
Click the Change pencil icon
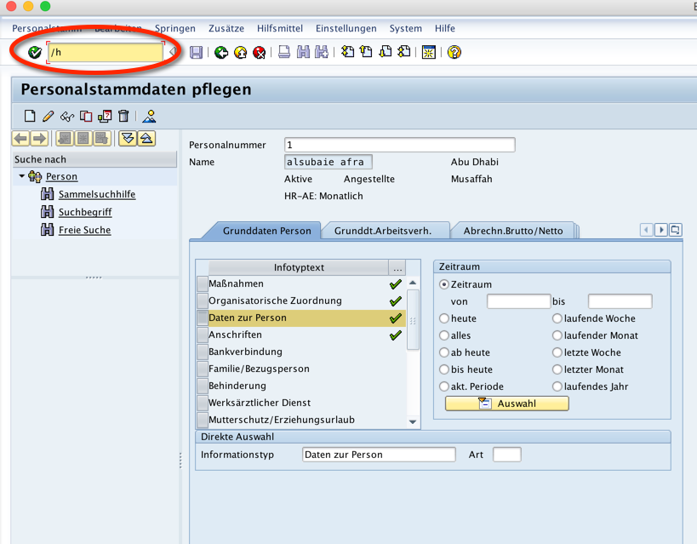[x=49, y=117]
